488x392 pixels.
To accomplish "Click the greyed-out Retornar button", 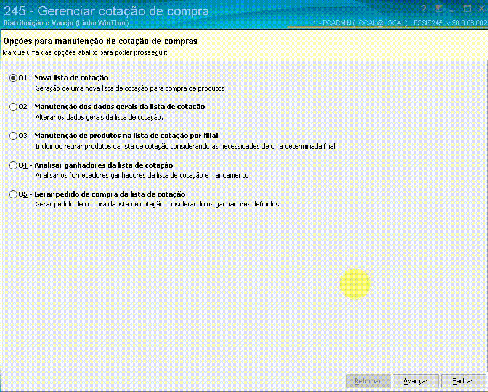I will point(368,381).
